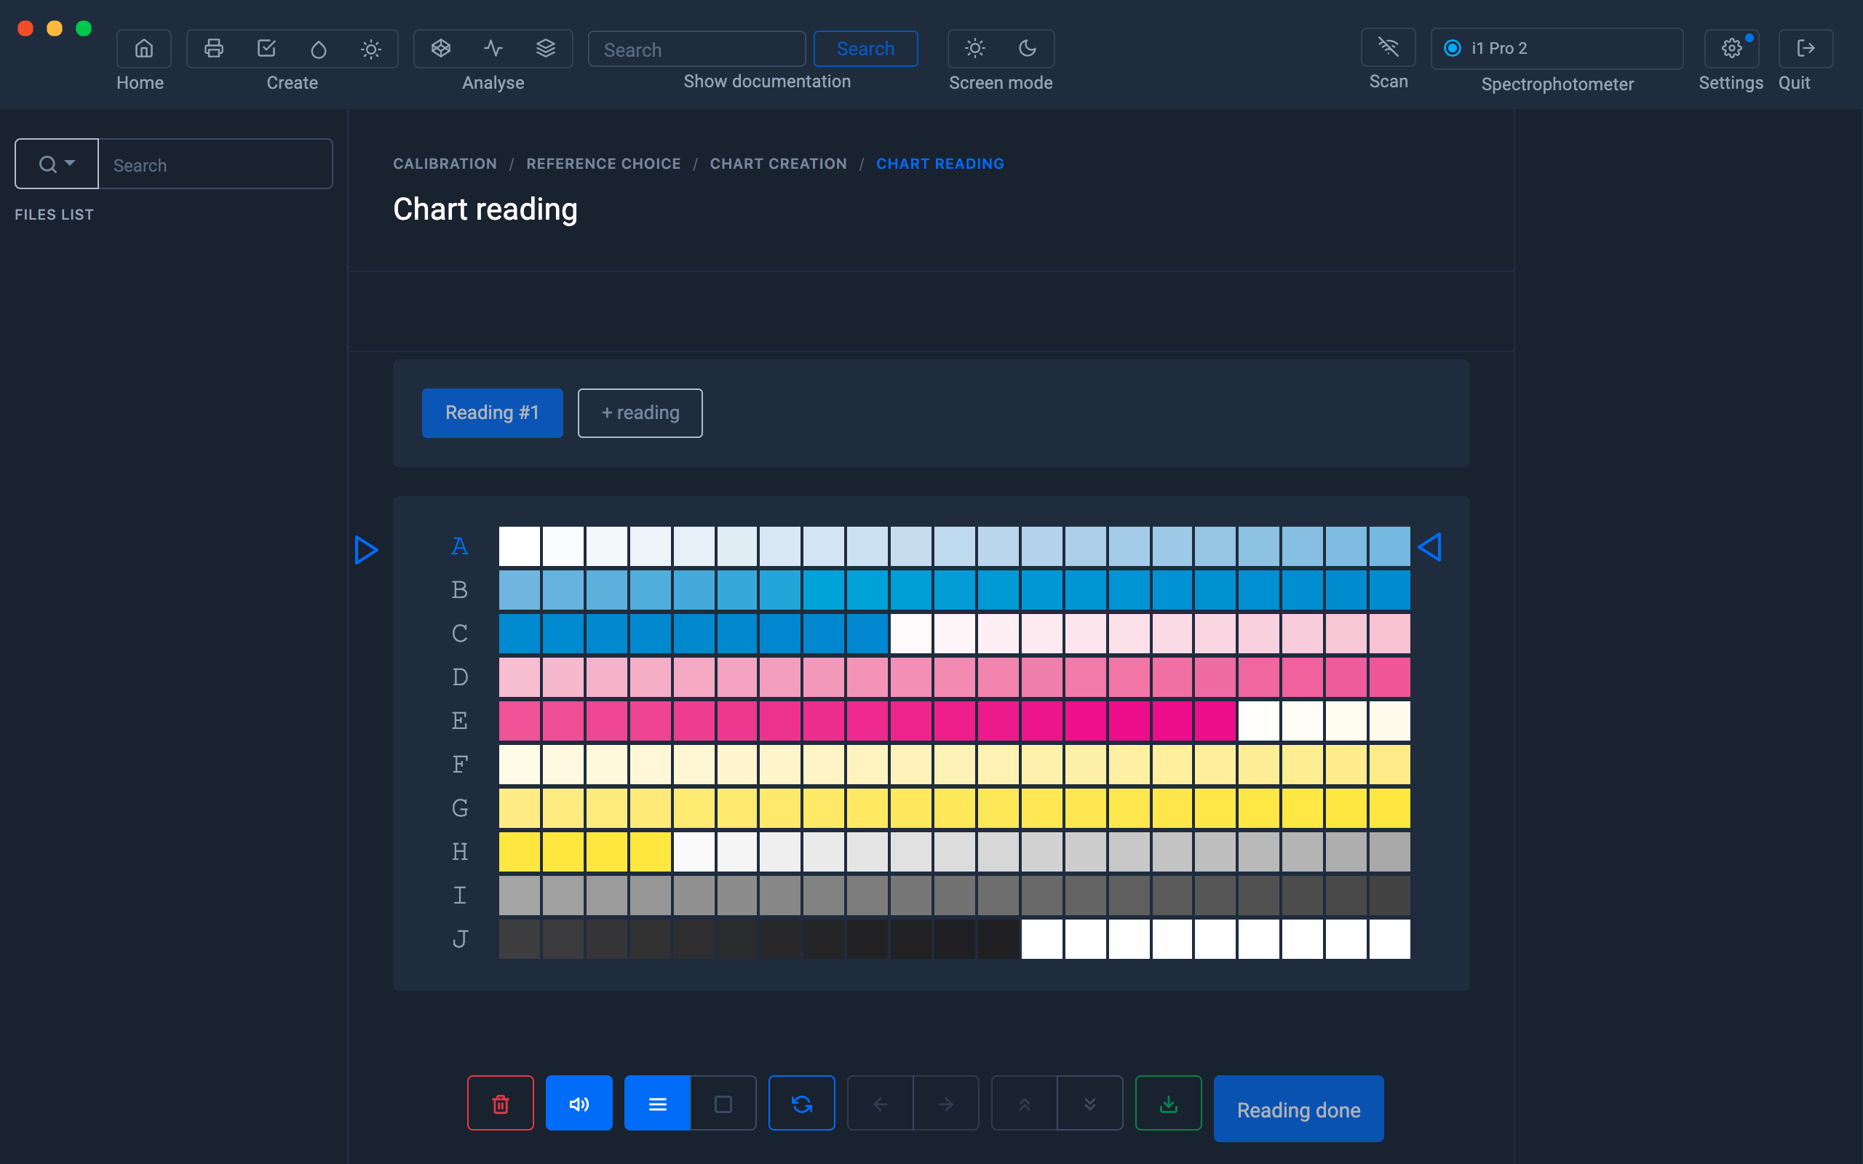
Task: Select row J label
Action: [x=460, y=939]
